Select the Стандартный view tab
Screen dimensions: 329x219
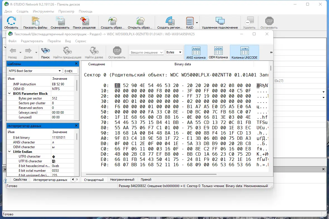pyautogui.click(x=94, y=180)
